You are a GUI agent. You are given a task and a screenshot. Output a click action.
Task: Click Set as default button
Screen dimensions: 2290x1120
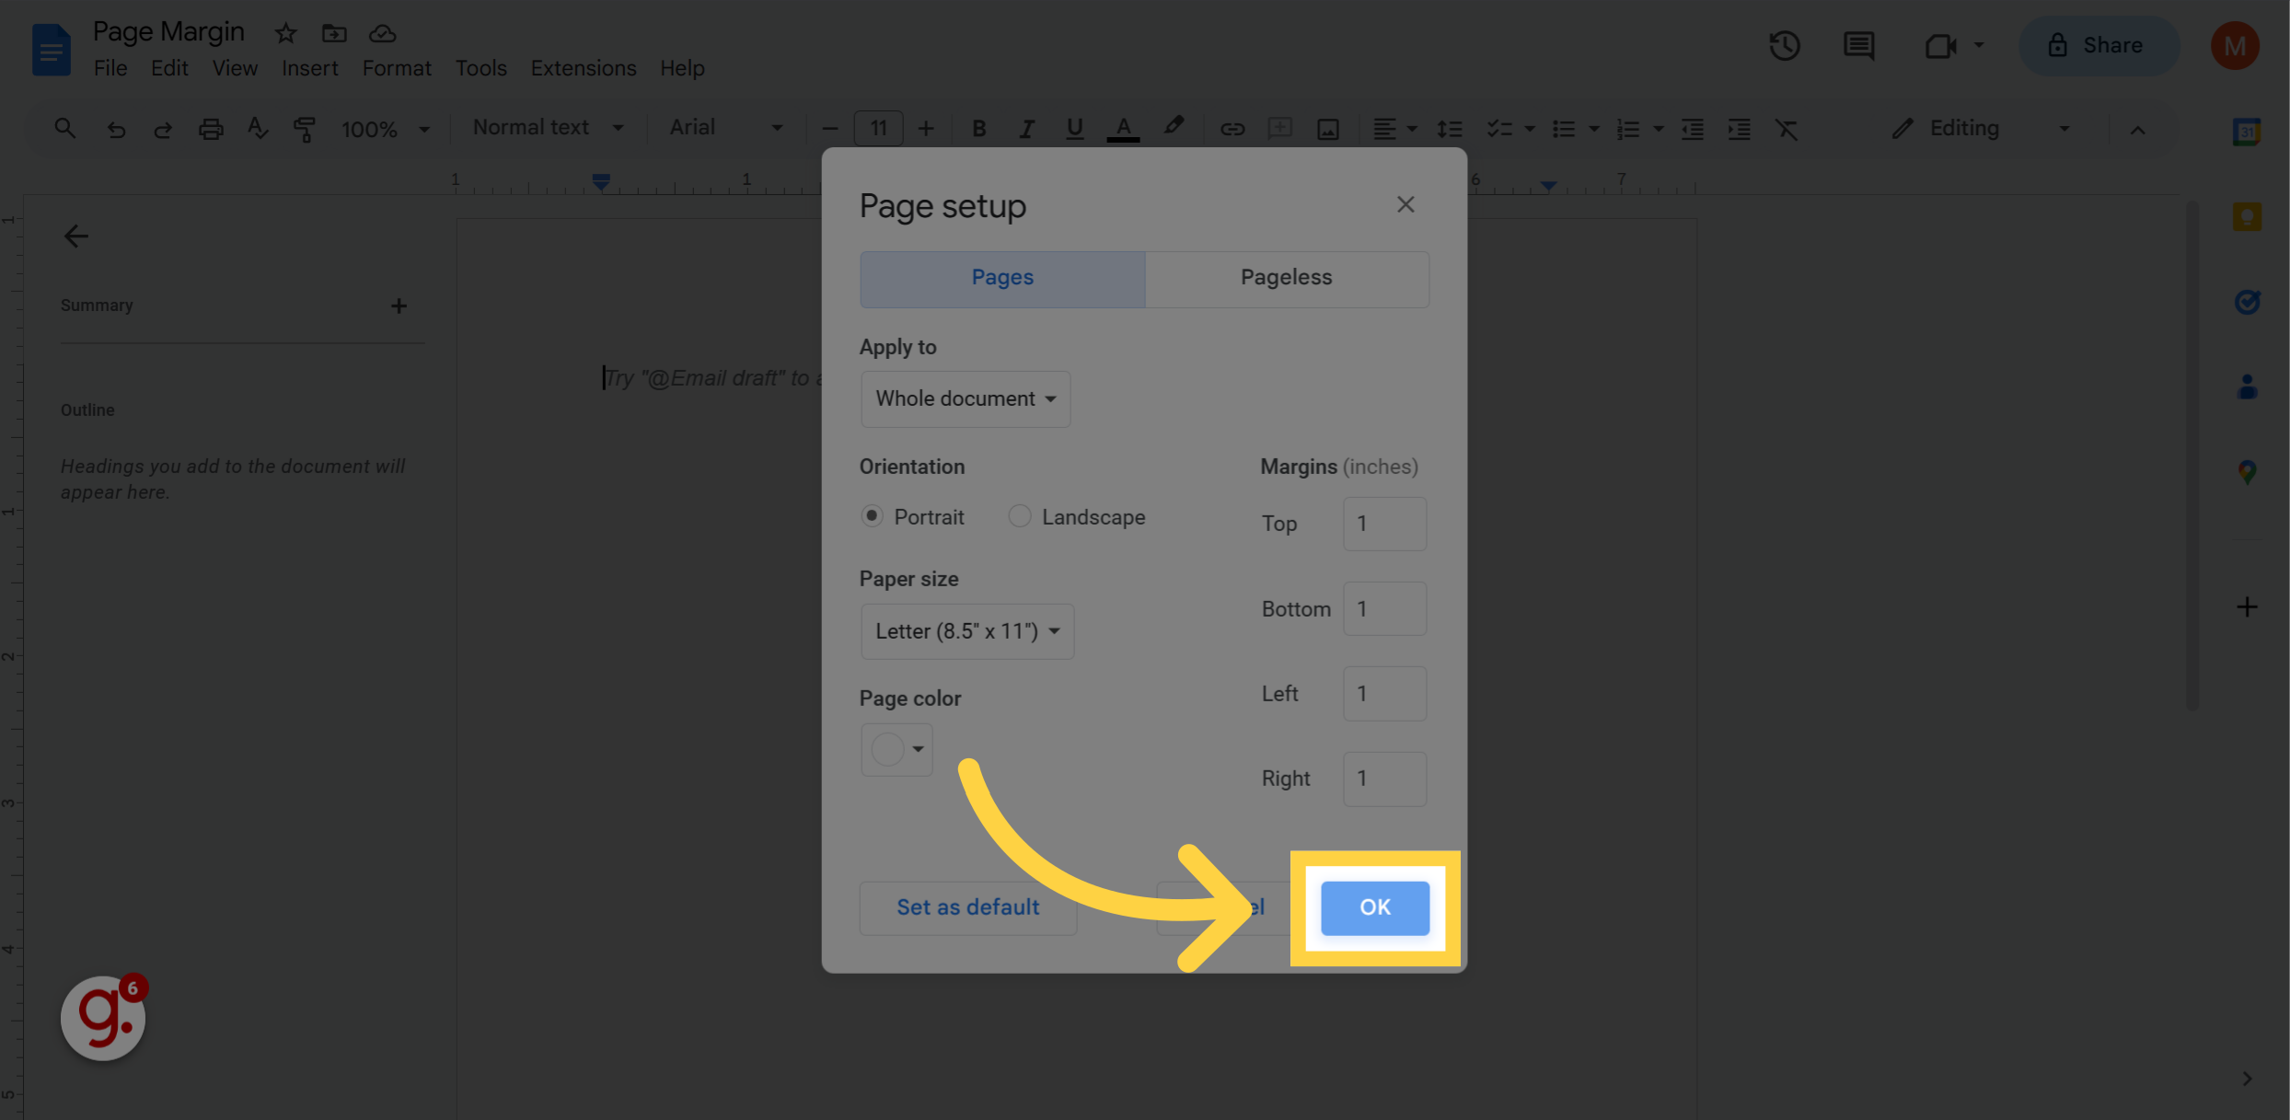(x=968, y=907)
